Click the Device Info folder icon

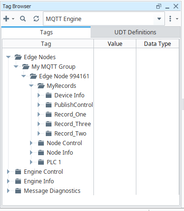(x=49, y=95)
